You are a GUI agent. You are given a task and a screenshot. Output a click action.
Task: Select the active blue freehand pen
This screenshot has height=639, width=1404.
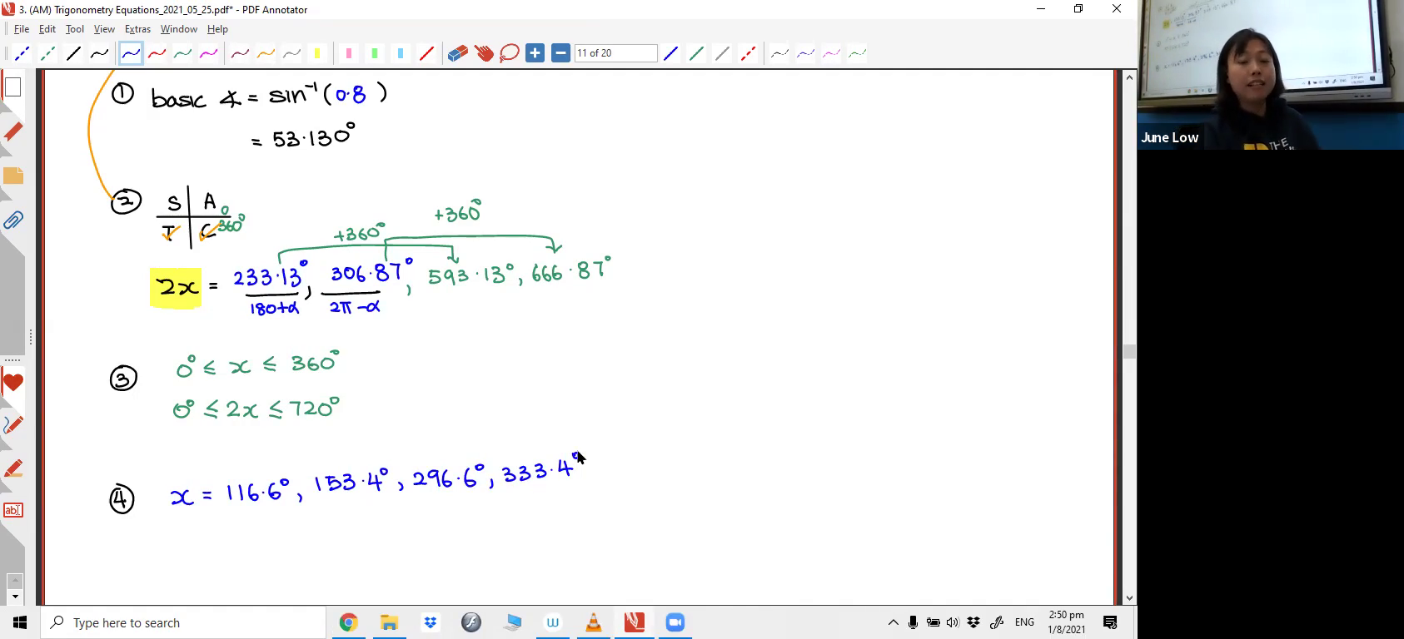point(131,53)
